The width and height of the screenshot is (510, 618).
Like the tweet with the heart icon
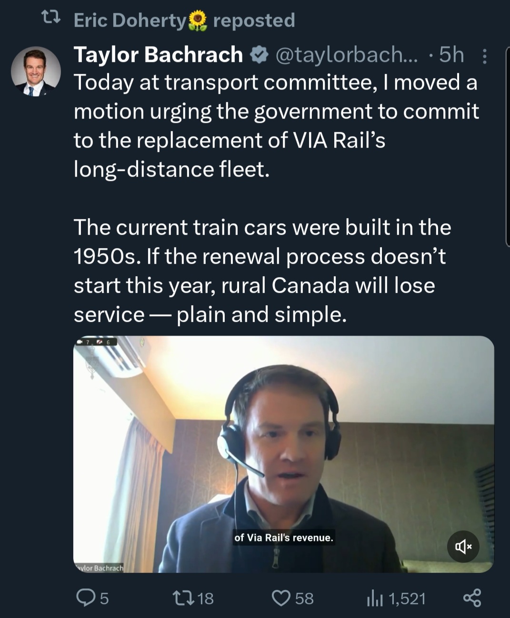click(x=281, y=598)
